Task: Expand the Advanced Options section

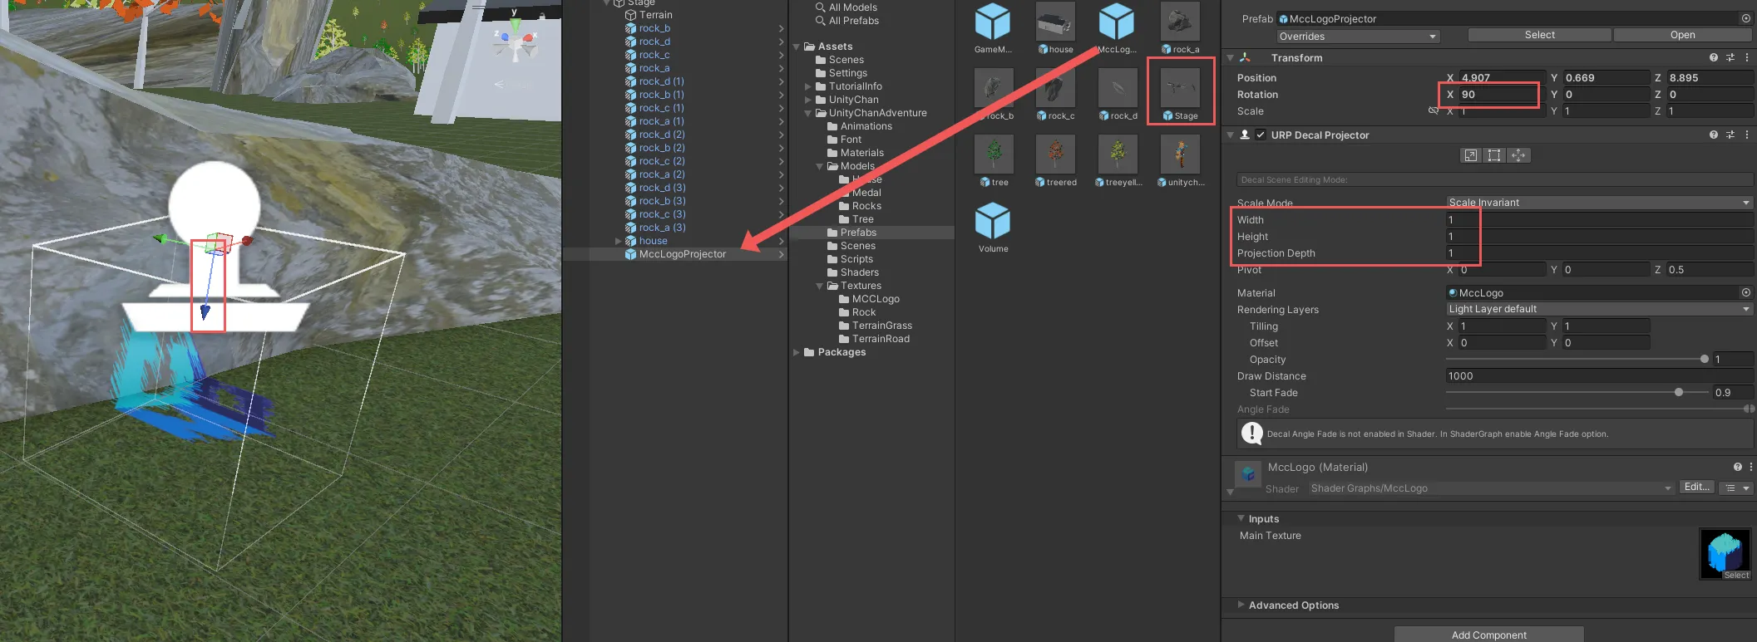Action: (x=1241, y=605)
